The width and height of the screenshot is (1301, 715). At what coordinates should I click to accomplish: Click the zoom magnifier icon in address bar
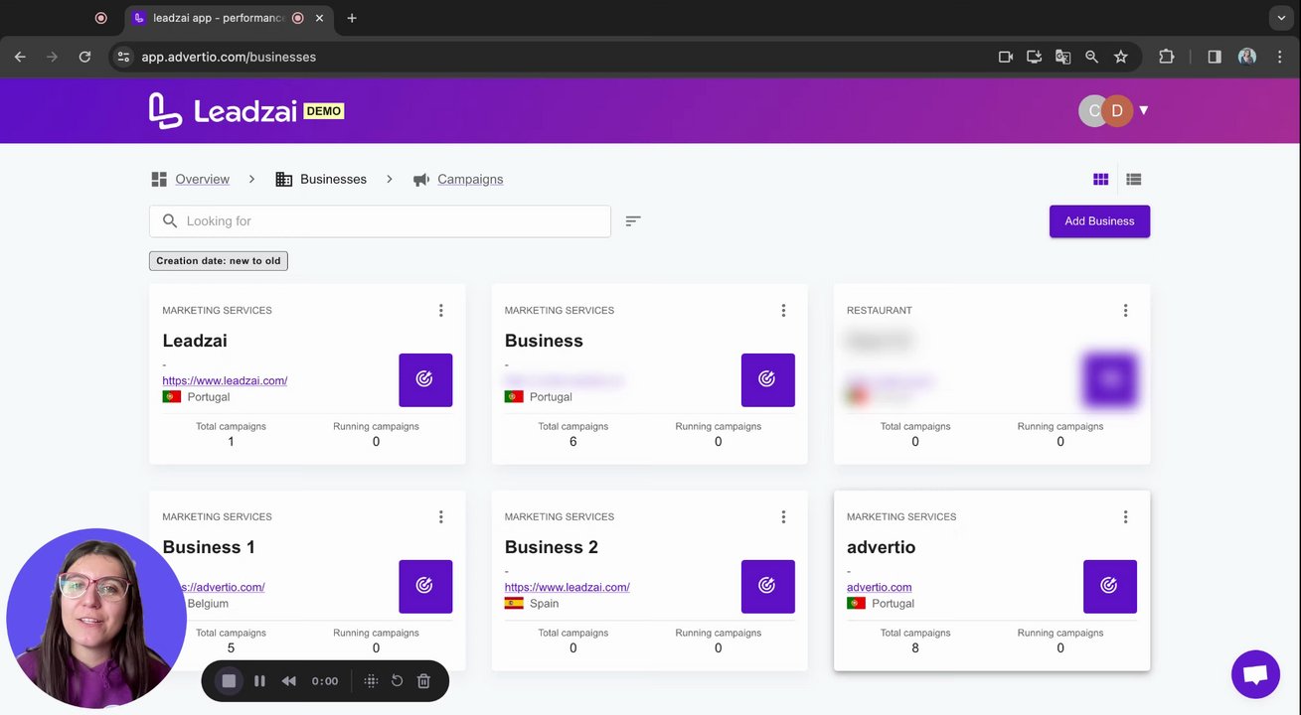[1092, 57]
